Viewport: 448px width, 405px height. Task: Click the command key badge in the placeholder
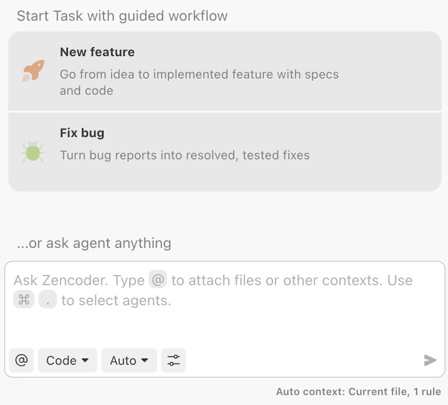tap(23, 299)
